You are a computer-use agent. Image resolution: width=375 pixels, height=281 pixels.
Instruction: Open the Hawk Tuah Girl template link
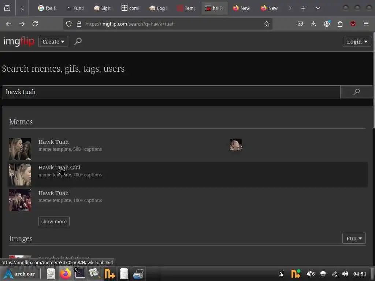pos(59,168)
